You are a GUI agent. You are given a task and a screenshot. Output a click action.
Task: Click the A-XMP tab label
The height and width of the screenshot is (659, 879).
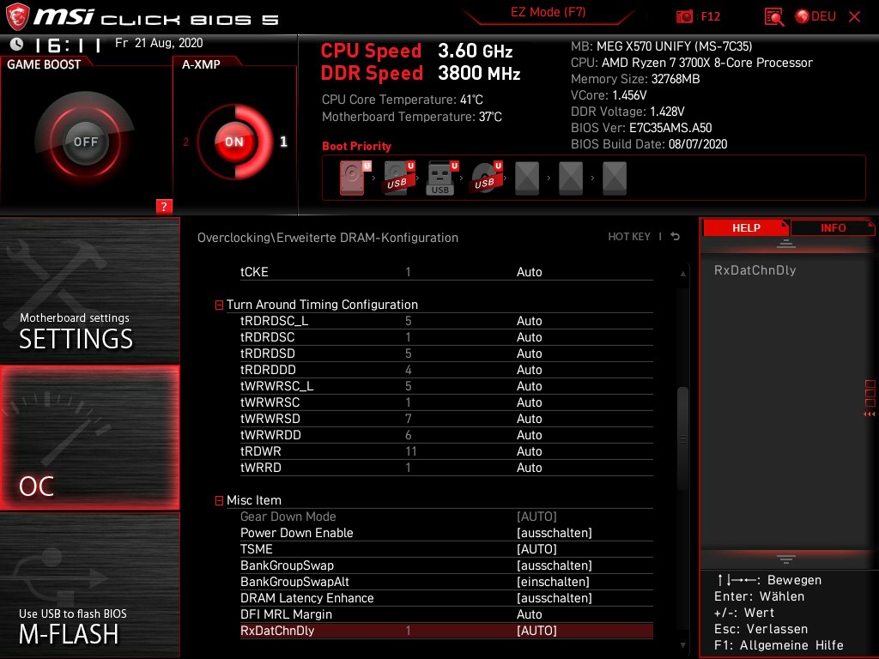coord(201,64)
